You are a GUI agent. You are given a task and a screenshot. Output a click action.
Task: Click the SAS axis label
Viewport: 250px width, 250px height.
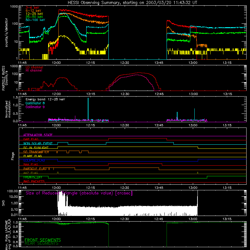click(3, 203)
